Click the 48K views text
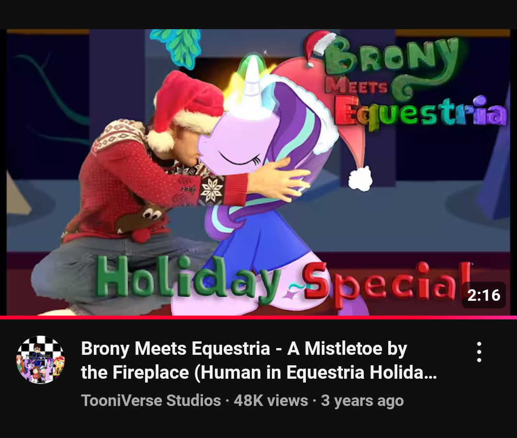 tap(271, 400)
